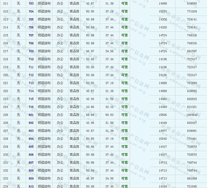
Task: Open room 606 link
Action: (x=31, y=155)
